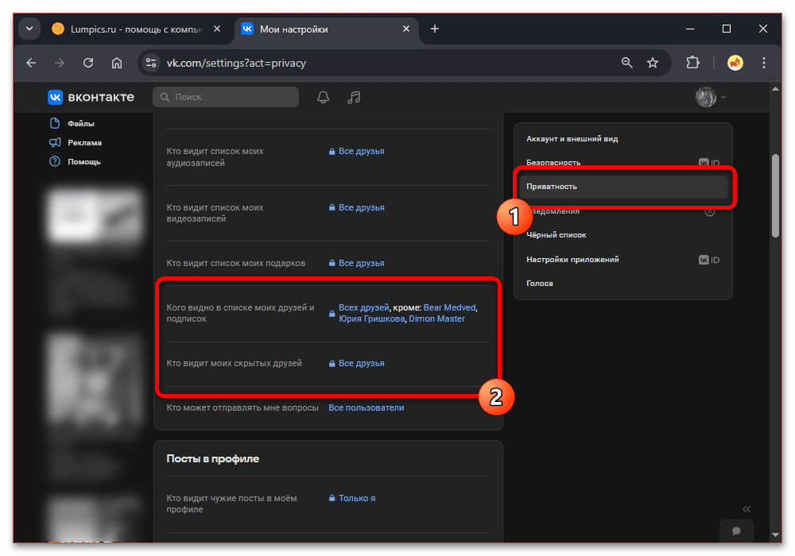Click the VK ID badge beside Настройки приложений
Image resolution: width=795 pixels, height=556 pixels.
[709, 260]
